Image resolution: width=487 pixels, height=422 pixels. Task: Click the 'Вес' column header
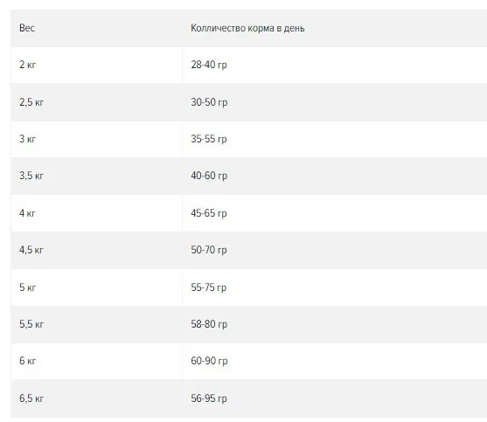point(27,28)
